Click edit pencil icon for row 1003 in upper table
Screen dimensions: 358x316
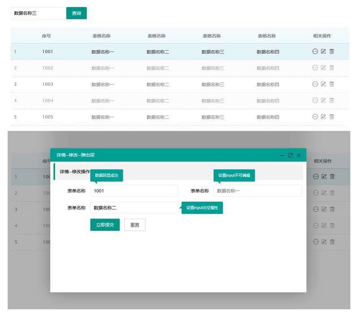[x=324, y=84]
